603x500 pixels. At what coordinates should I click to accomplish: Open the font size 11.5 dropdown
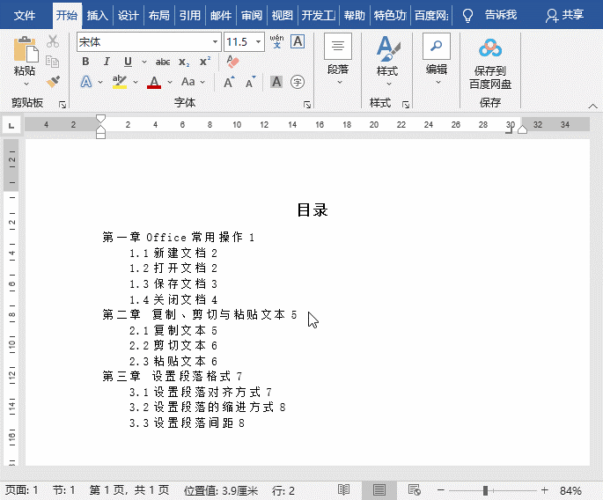click(259, 41)
